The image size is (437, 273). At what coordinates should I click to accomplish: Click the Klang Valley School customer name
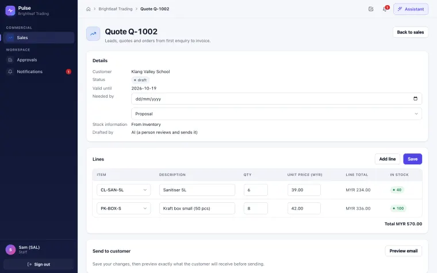point(151,72)
